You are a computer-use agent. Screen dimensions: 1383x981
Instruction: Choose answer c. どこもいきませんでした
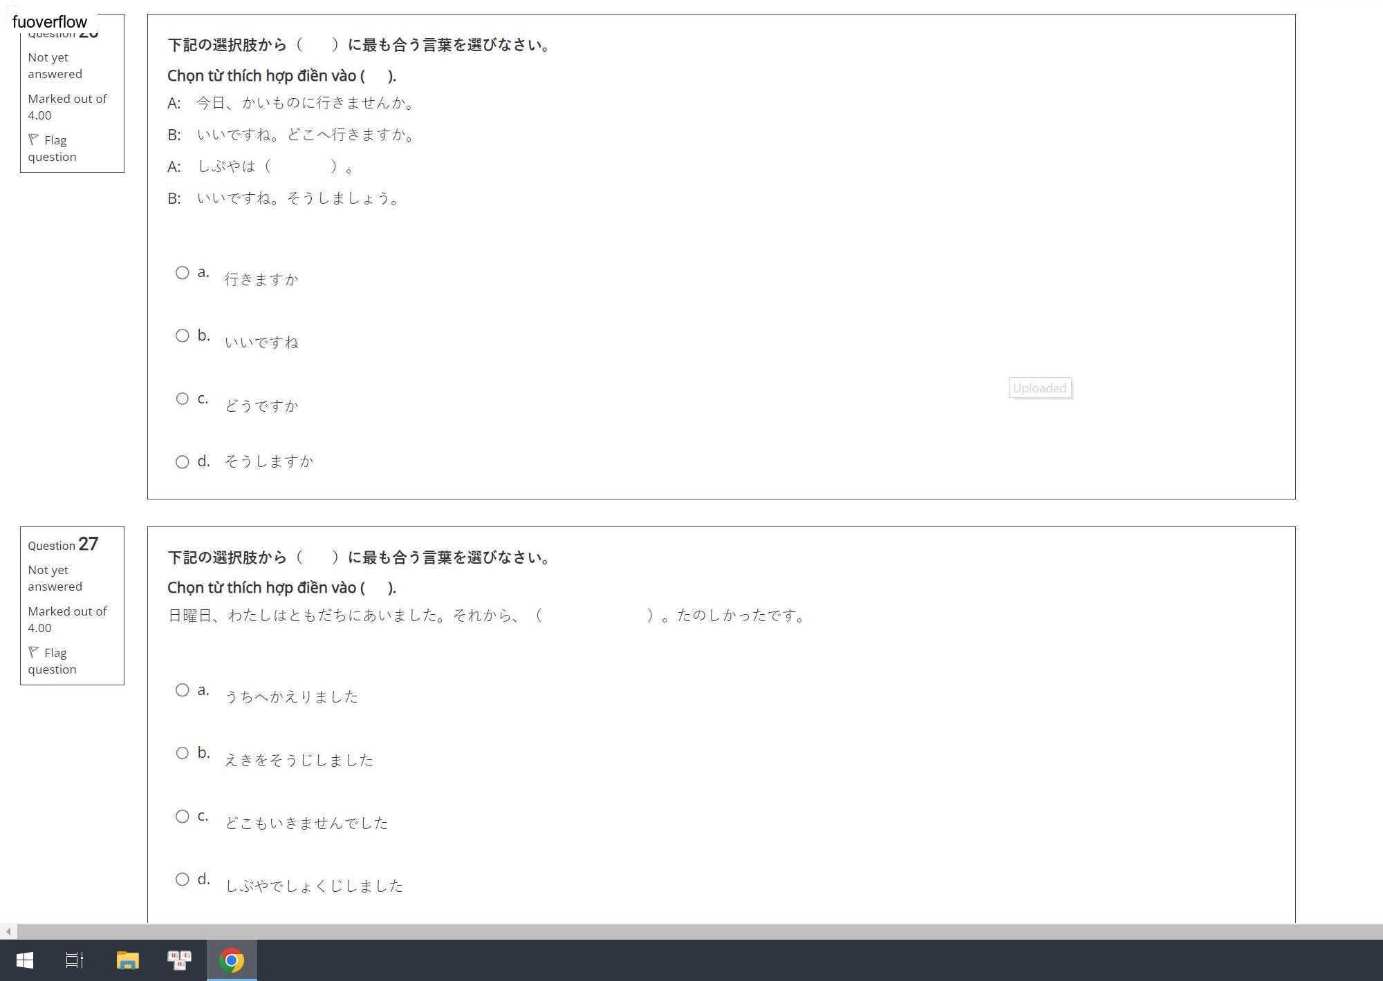[182, 817]
